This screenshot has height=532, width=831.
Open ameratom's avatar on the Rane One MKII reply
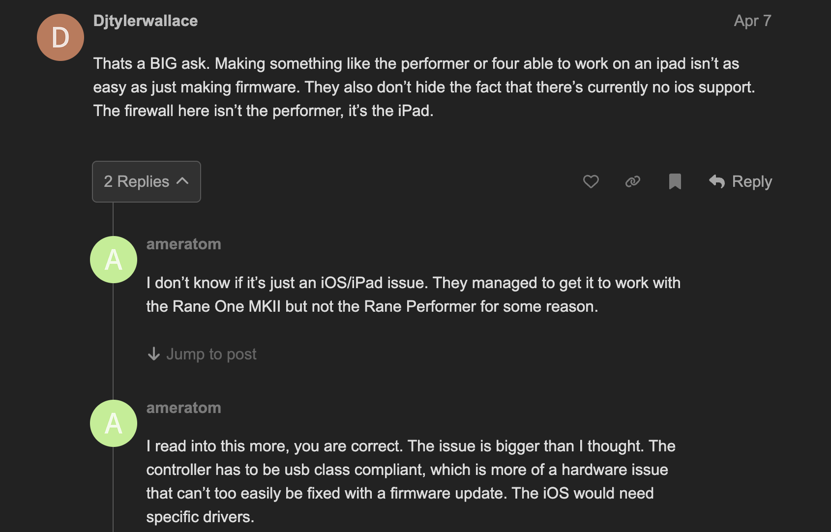[114, 260]
